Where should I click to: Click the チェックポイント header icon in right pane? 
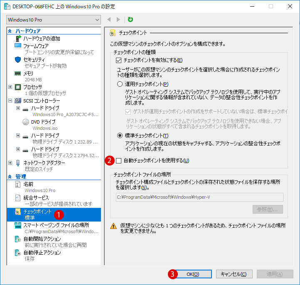(113, 33)
